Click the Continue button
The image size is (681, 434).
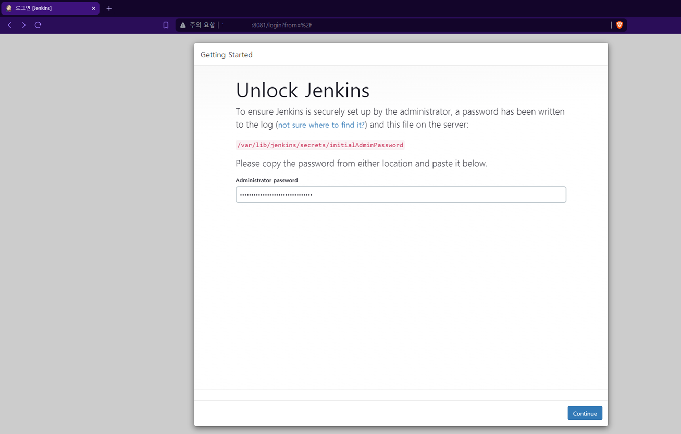click(x=585, y=413)
